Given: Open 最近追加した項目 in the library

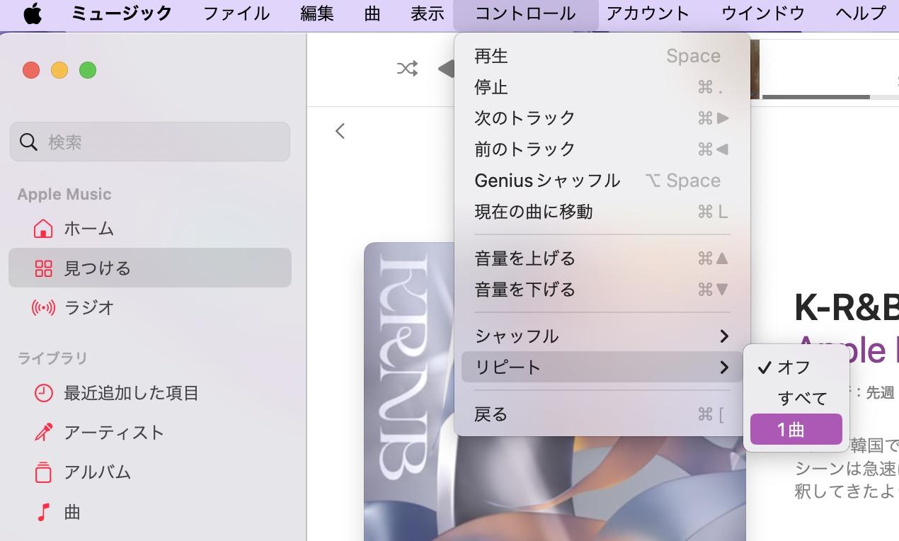Looking at the screenshot, I should 150,393.
